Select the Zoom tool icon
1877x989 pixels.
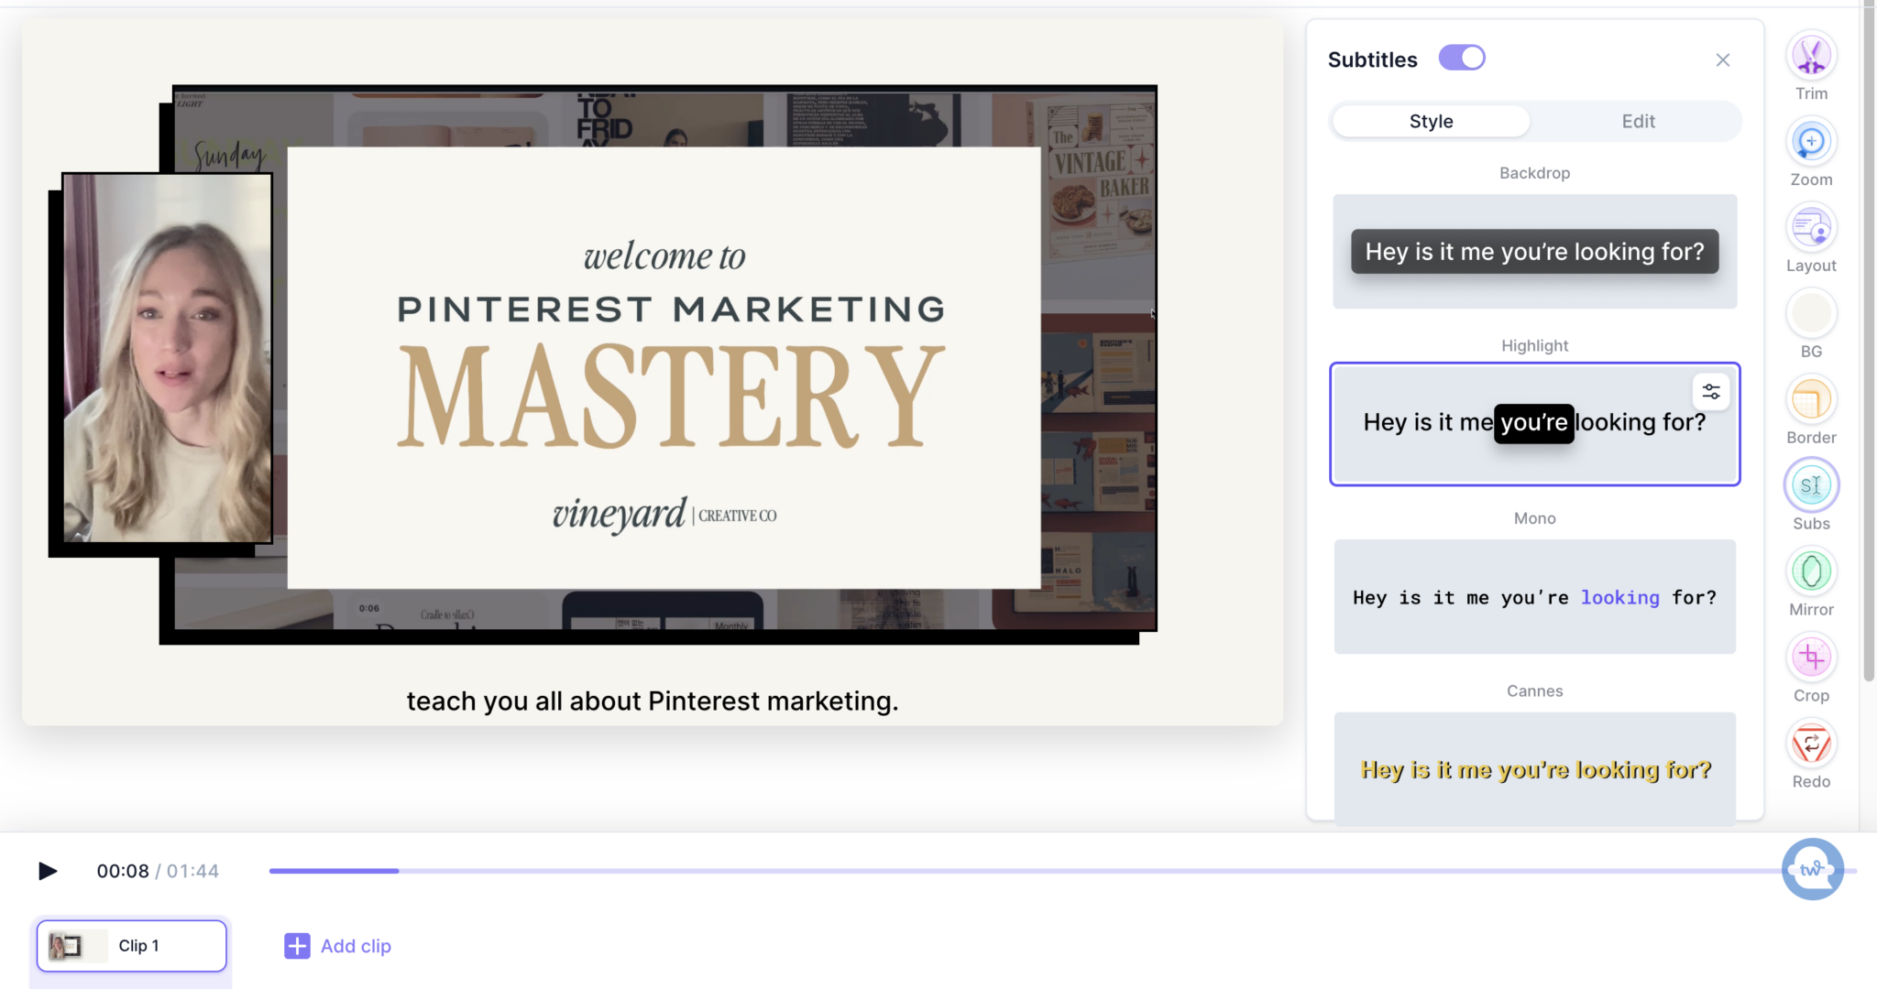[1811, 143]
